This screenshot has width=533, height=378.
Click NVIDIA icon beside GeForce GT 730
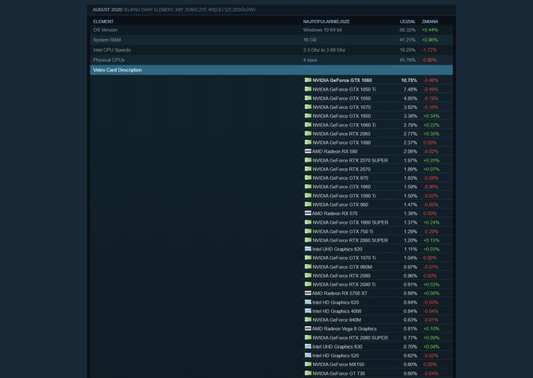[308, 373]
